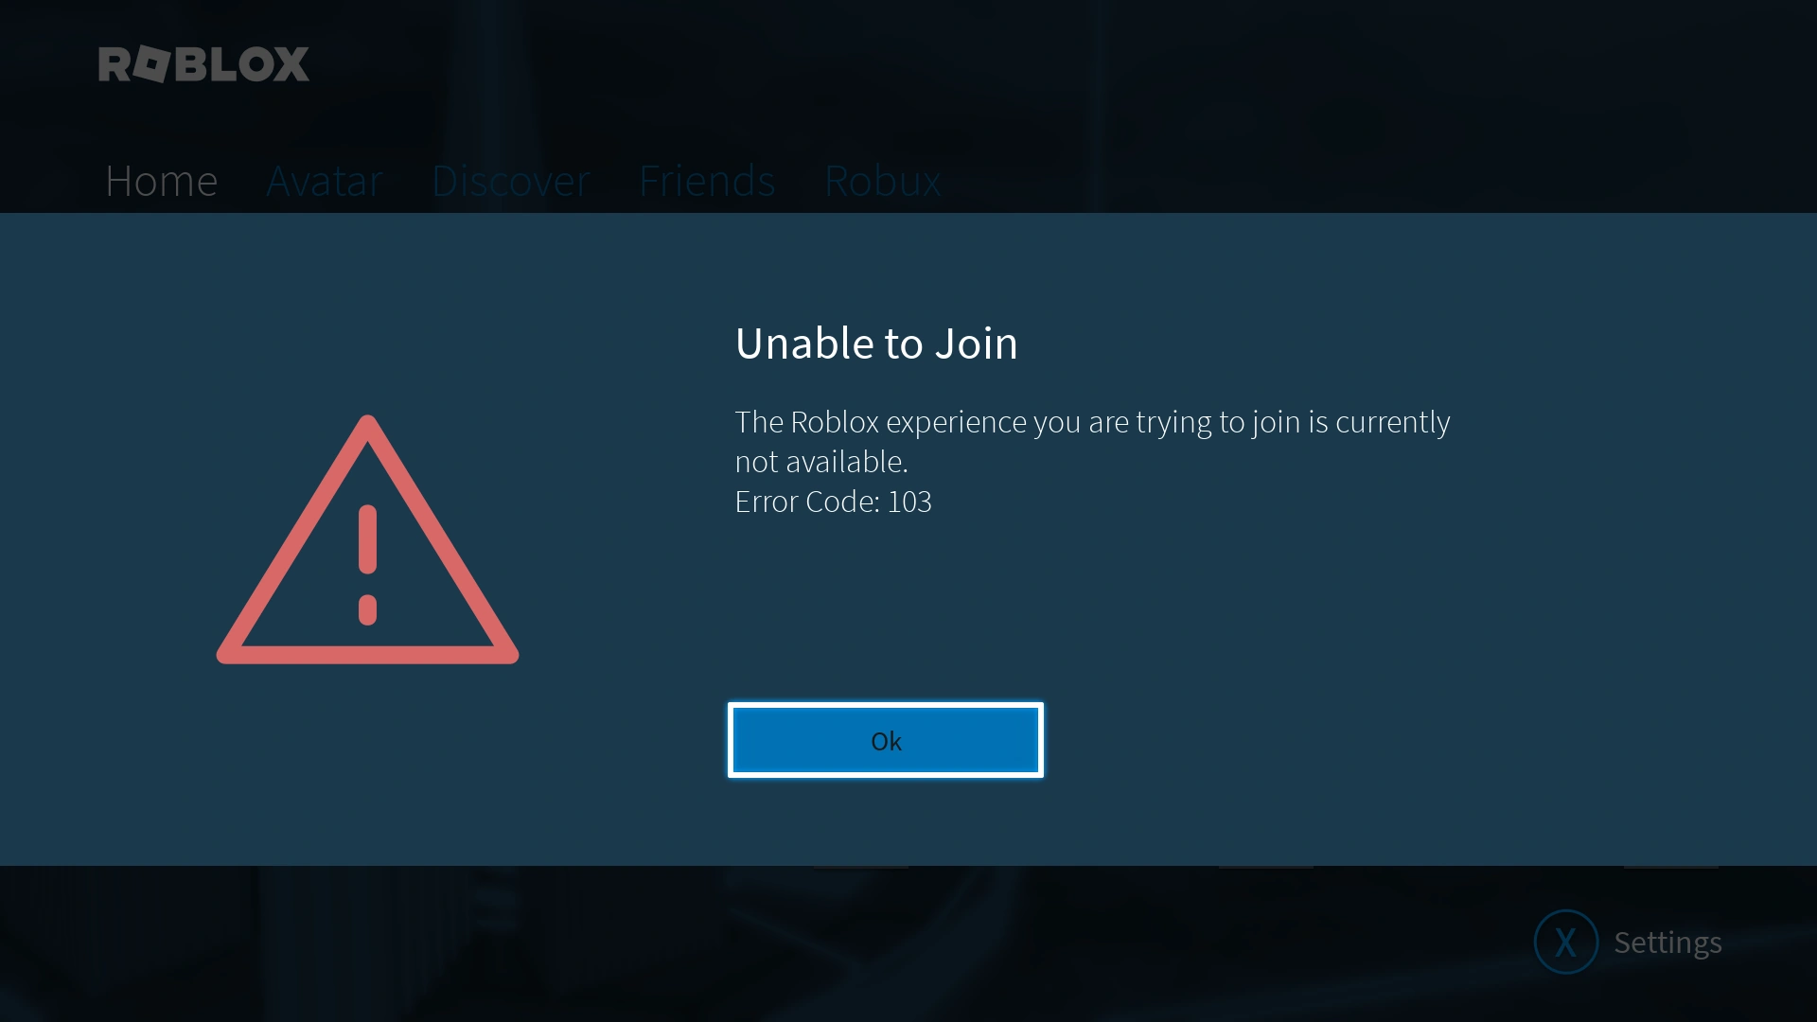Open the Home tab

[x=161, y=181]
